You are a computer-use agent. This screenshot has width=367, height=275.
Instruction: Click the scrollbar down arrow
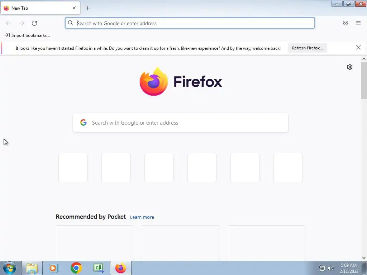364,258
